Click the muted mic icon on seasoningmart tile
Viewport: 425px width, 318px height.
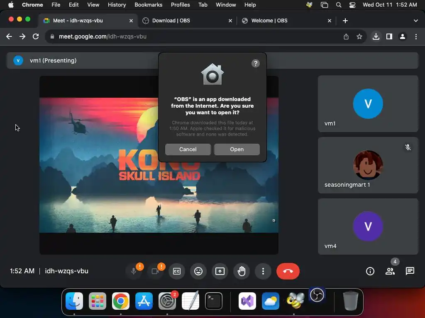point(408,147)
